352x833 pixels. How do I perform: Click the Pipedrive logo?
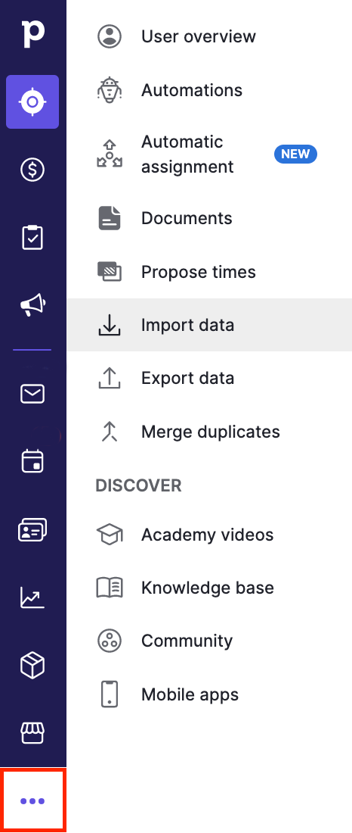33,33
